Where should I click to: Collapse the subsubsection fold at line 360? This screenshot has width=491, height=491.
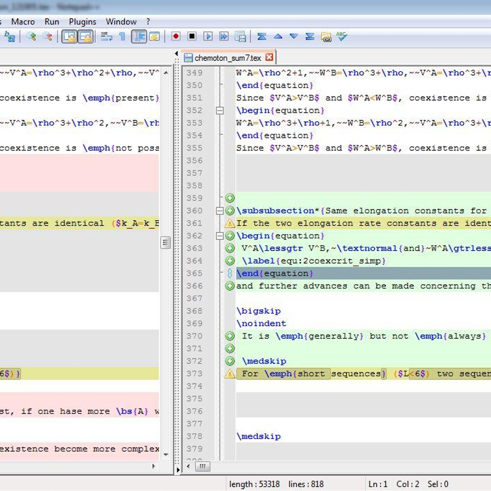(220, 211)
